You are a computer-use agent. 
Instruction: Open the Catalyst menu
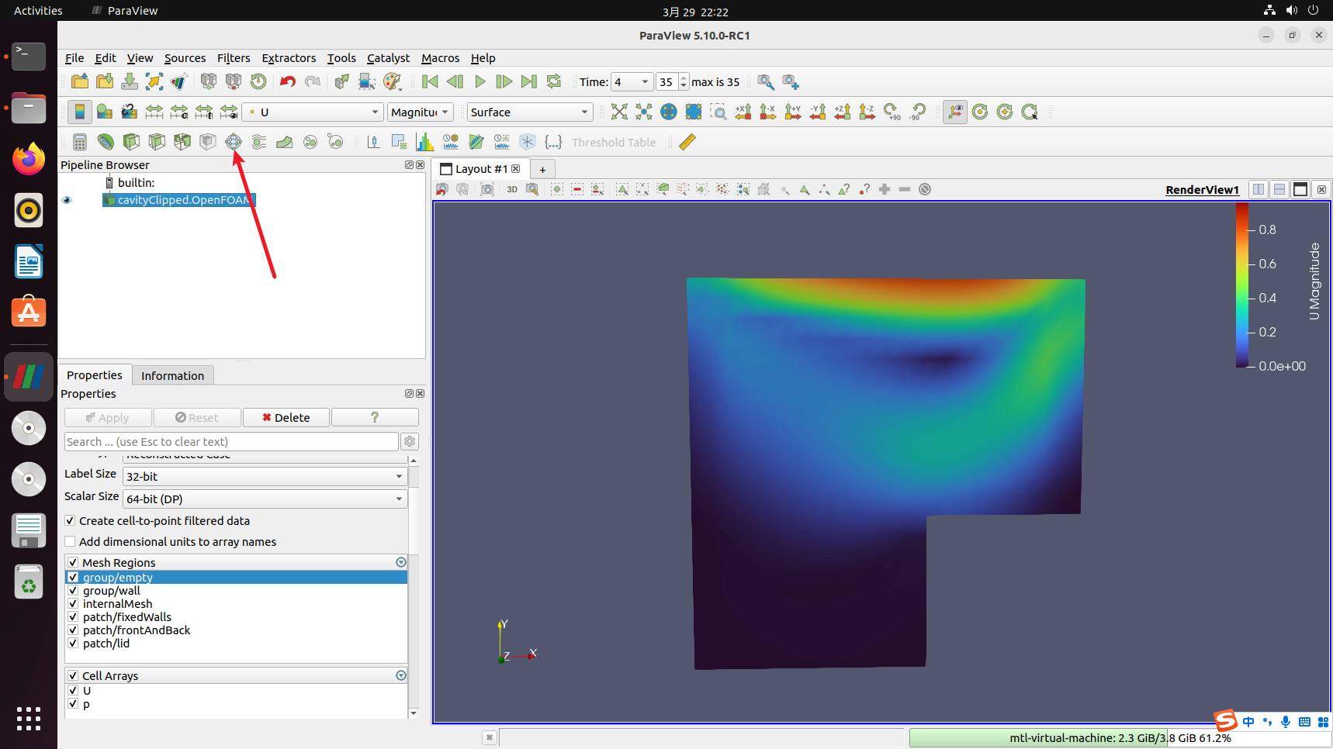(388, 58)
